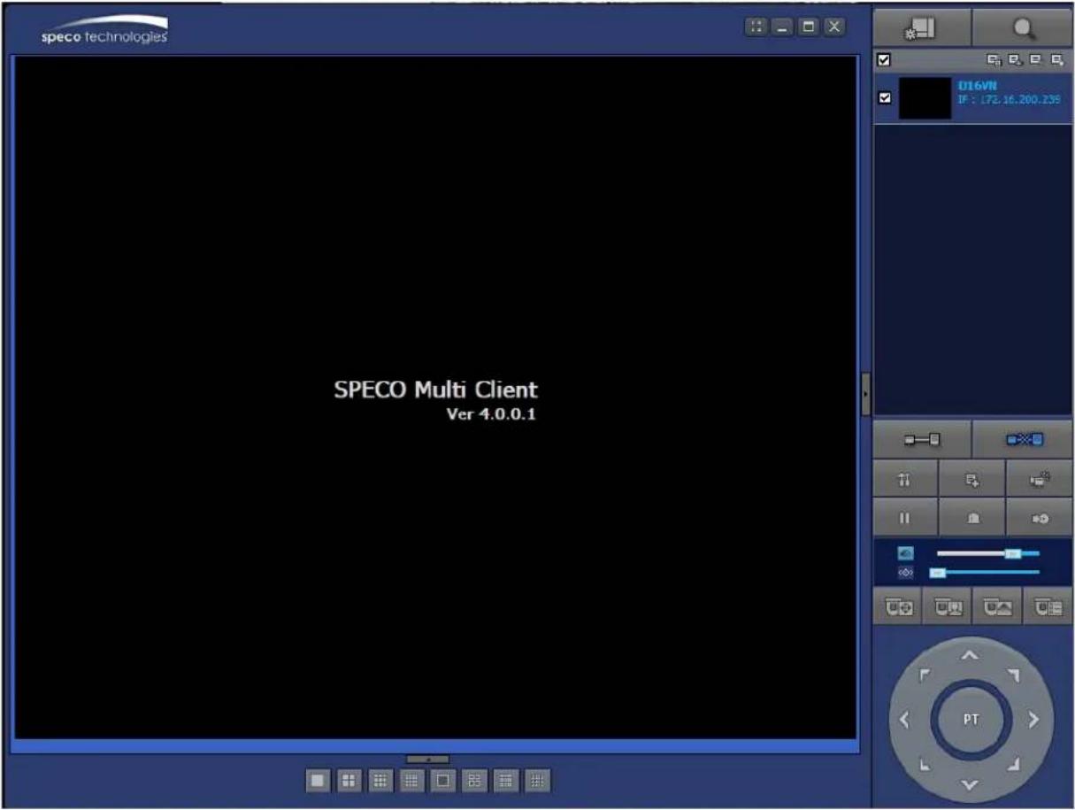Select the D16VN device thumbnail
This screenshot has height=810, width=1075.
(925, 98)
